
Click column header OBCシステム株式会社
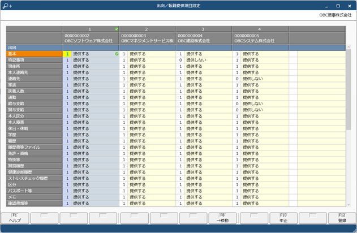click(260, 38)
